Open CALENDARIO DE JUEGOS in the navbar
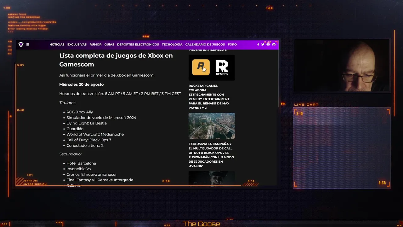403x227 pixels. (205, 44)
